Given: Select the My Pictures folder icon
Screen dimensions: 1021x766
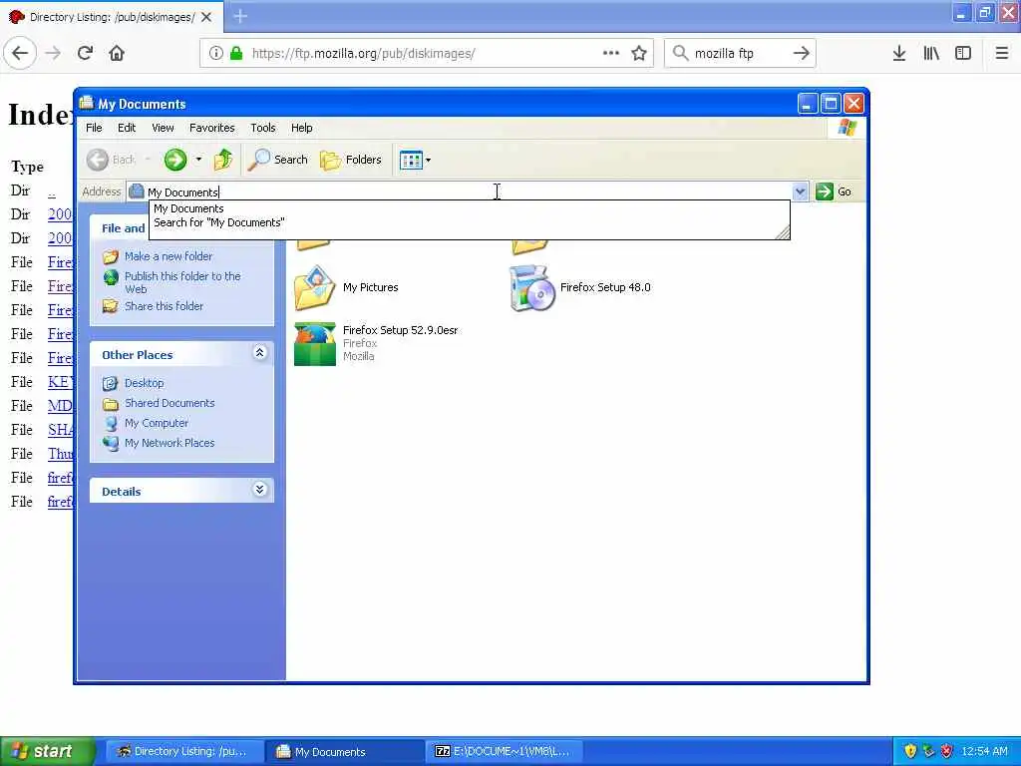Looking at the screenshot, I should [x=314, y=287].
